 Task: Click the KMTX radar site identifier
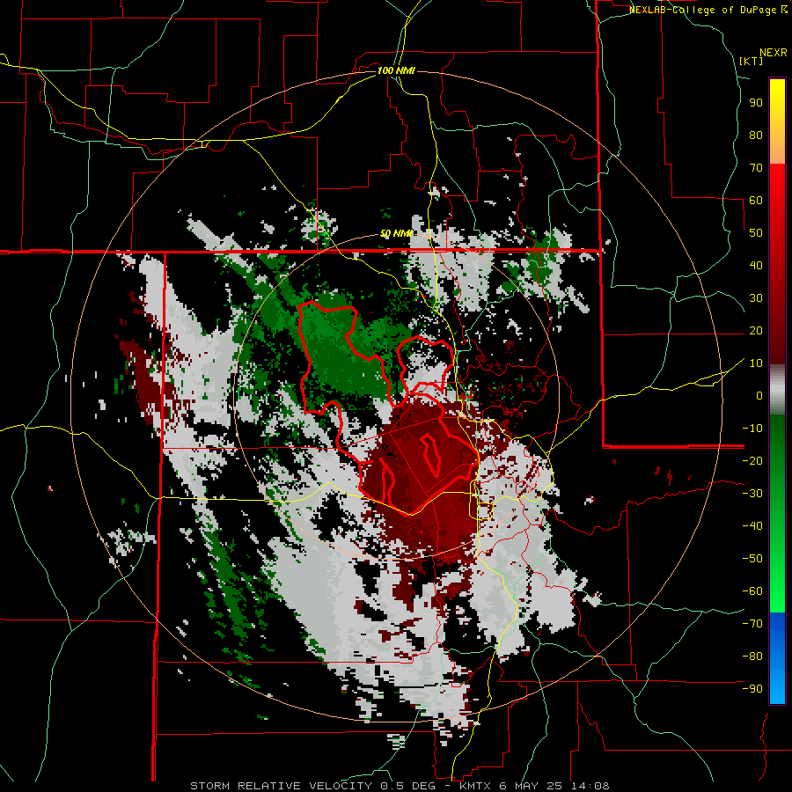click(475, 786)
